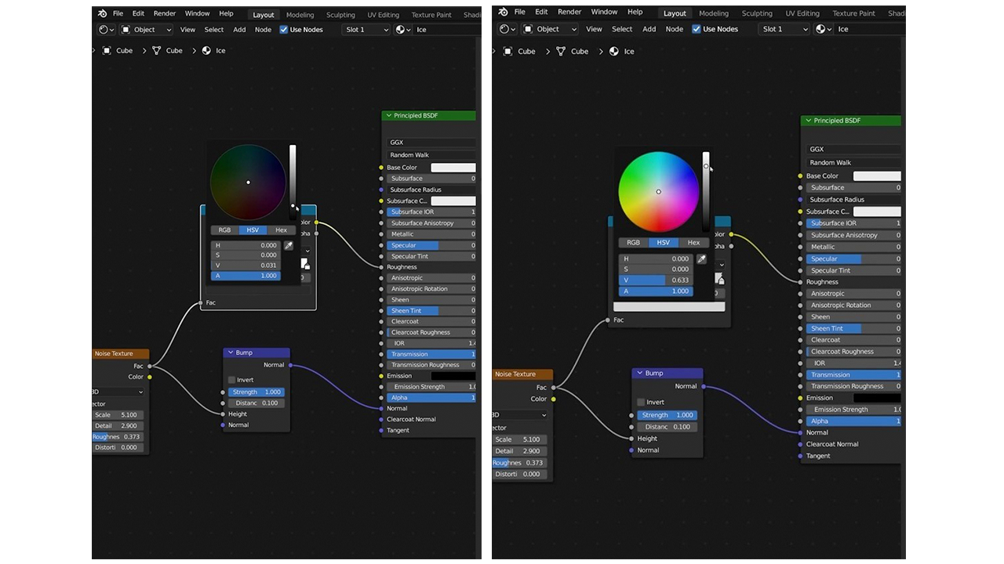Toggle the Use Nodes checkbox in right window
Screen dimensions: 1004x564
(x=697, y=29)
